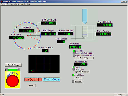Click the Spindle Direction button
Screen dimensions: 128x96
pos(82,72)
